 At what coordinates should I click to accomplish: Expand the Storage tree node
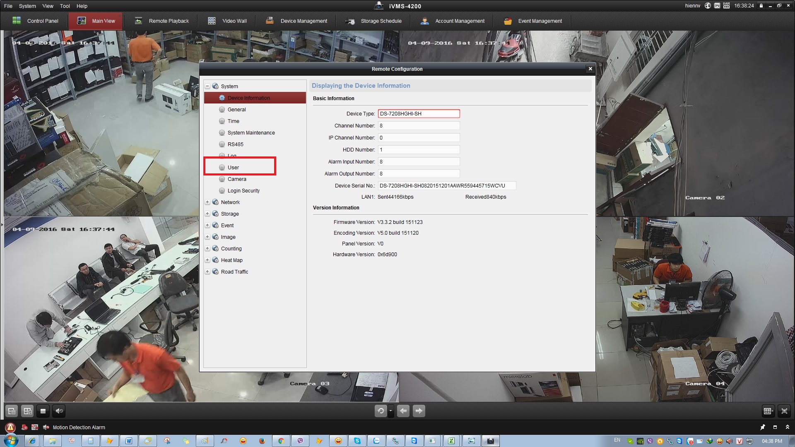click(x=207, y=214)
